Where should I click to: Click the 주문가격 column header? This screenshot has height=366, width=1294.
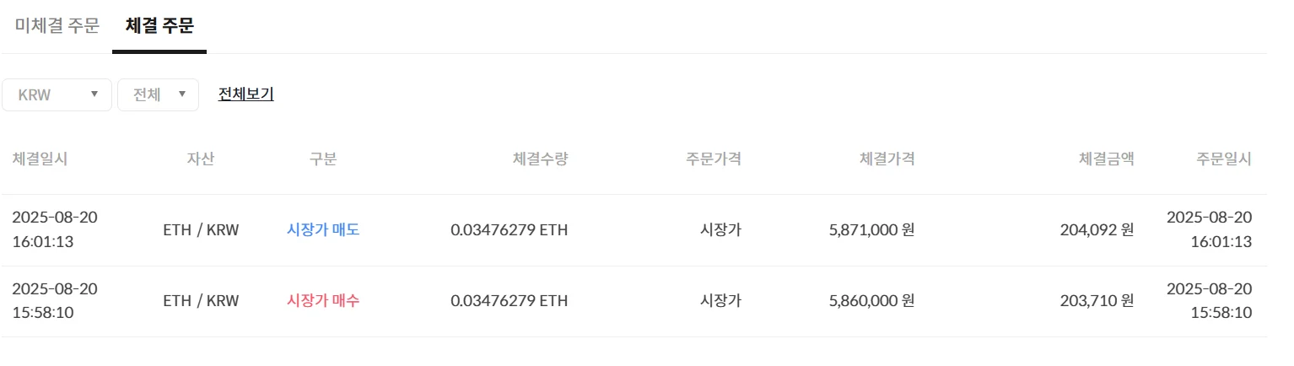(x=713, y=159)
